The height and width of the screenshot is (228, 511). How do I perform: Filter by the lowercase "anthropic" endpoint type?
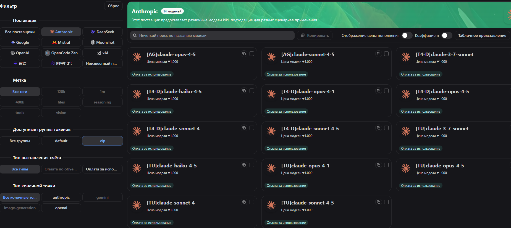pyautogui.click(x=61, y=197)
